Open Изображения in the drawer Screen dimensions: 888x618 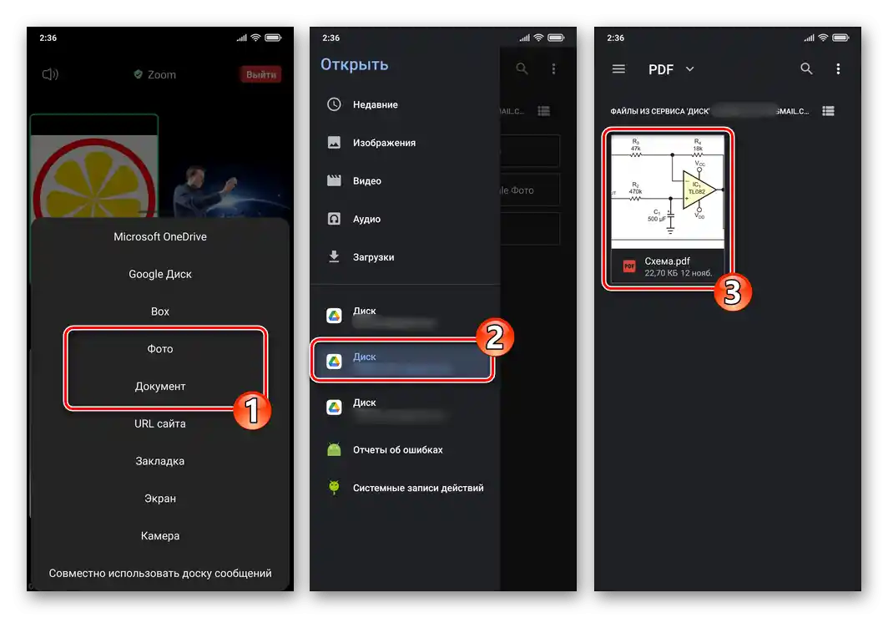pyautogui.click(x=405, y=143)
